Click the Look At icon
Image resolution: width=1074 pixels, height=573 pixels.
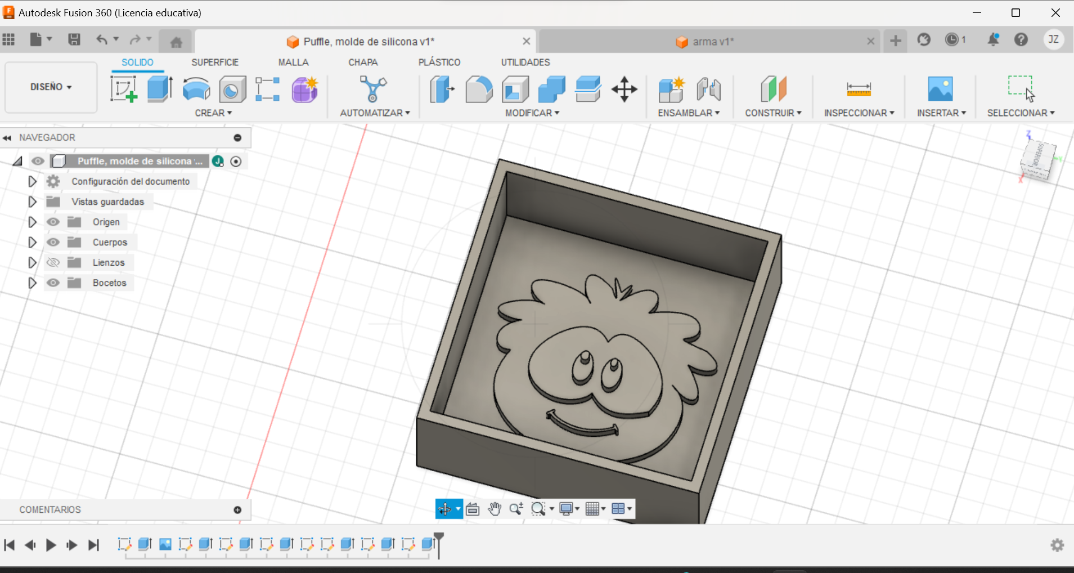[x=473, y=509]
